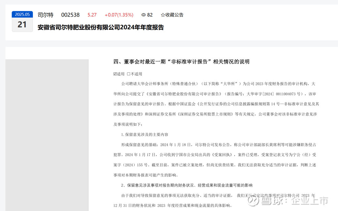Image resolution: width=338 pixels, height=211 pixels.
Task: Click the line starting 公司聘请大华会计师事务所
Action: click(218, 84)
